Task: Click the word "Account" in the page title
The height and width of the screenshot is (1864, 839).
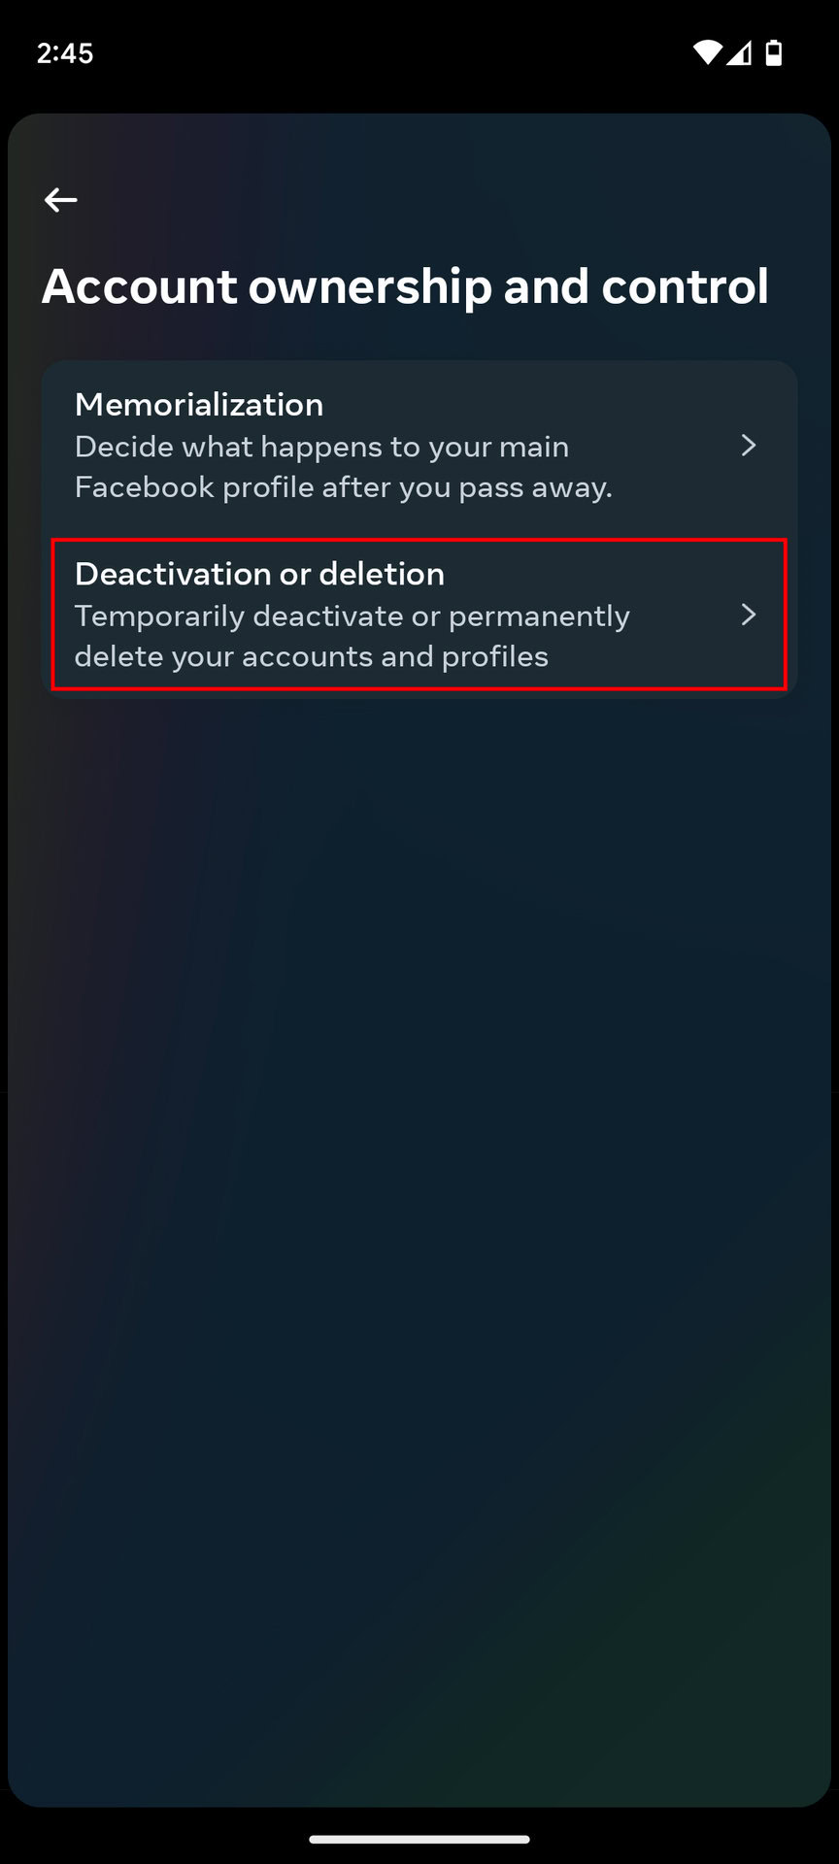Action: click(139, 286)
